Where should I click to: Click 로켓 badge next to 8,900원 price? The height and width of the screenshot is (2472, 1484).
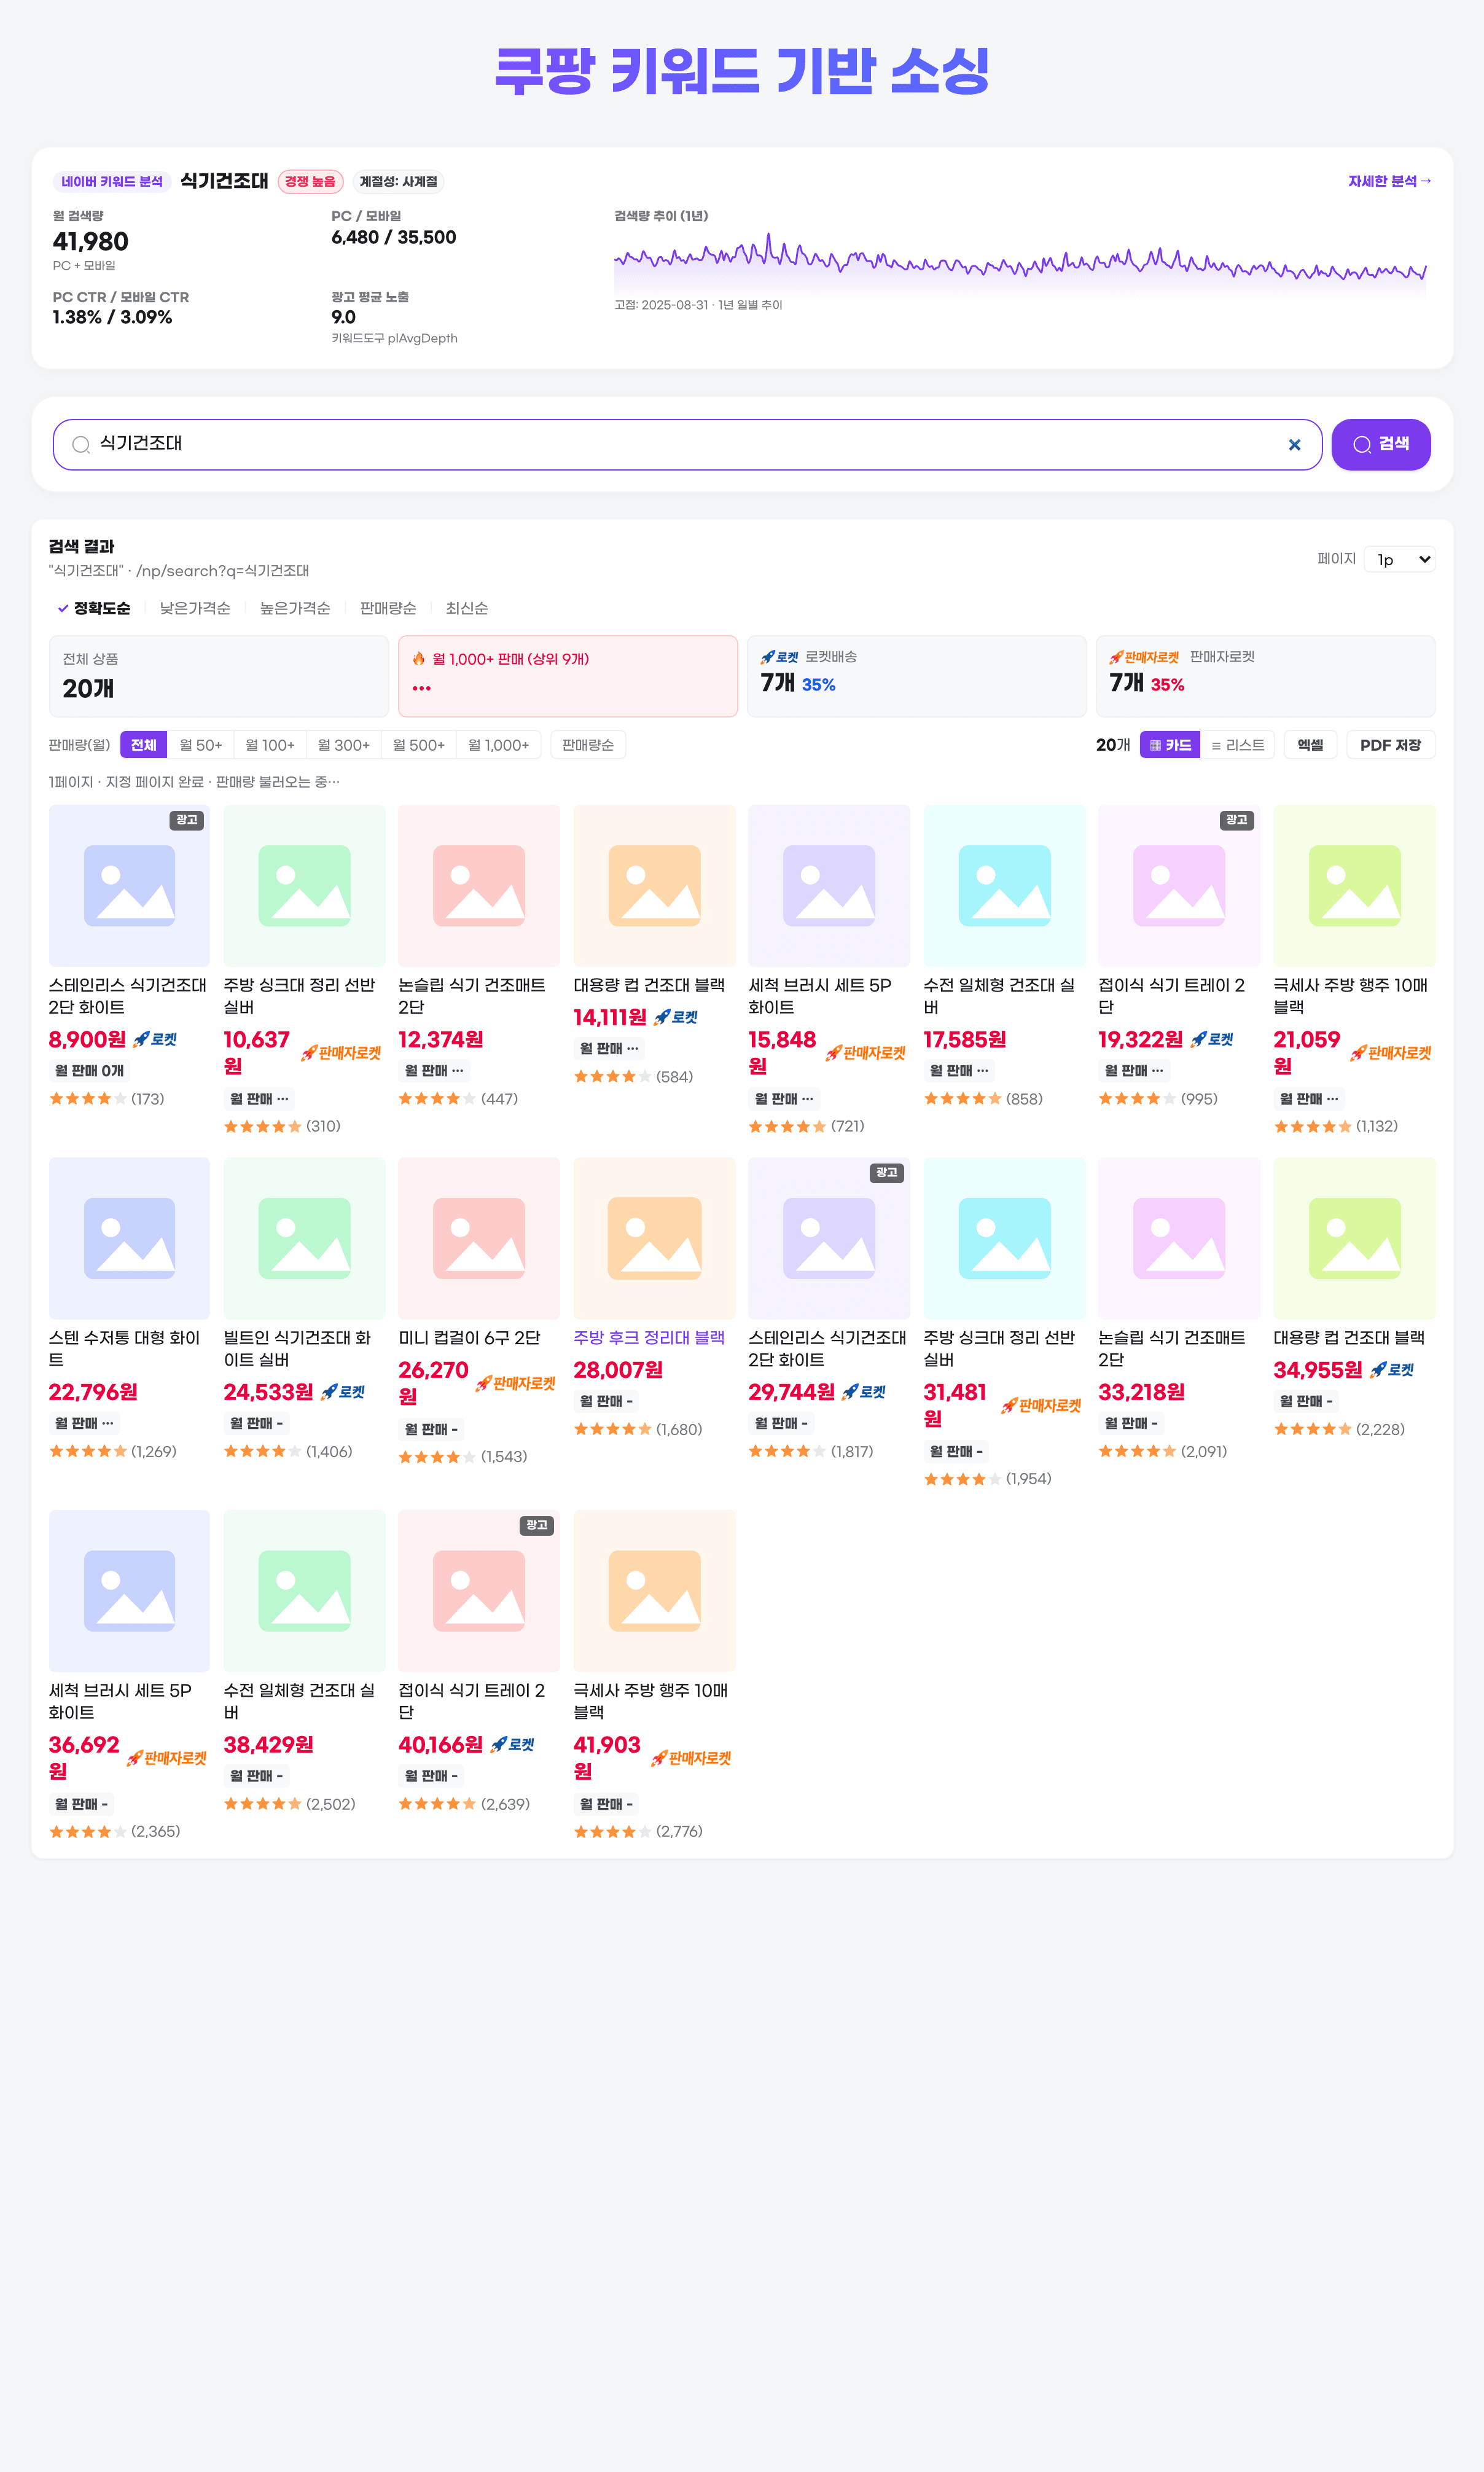(155, 1039)
